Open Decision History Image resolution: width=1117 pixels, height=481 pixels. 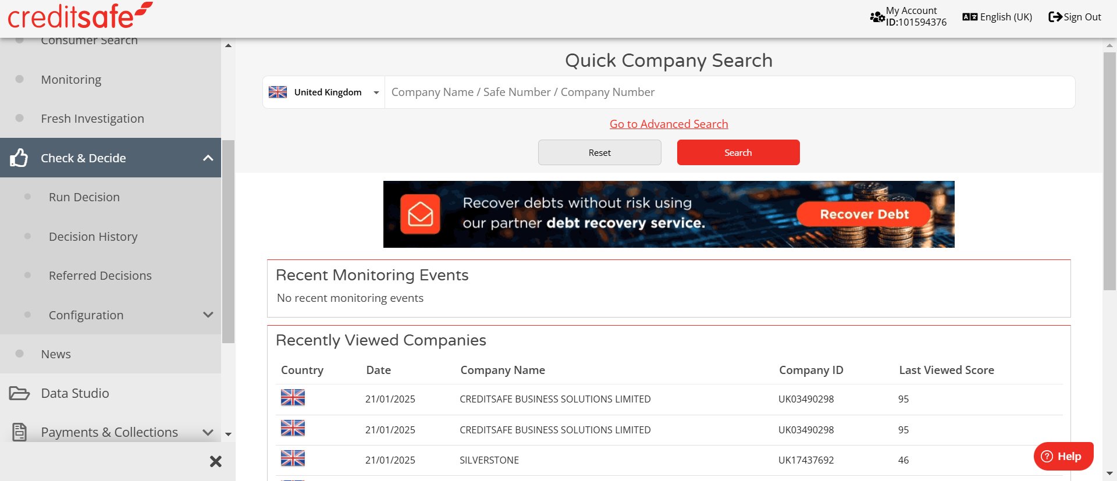point(93,236)
